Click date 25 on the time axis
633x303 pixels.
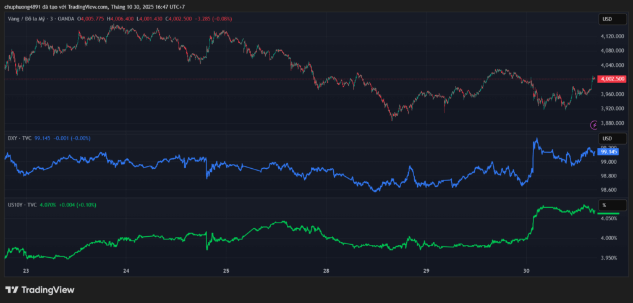pyautogui.click(x=226, y=271)
